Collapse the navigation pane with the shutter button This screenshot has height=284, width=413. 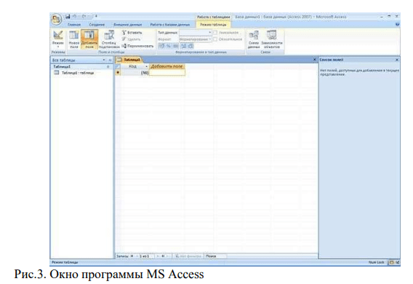coord(110,60)
